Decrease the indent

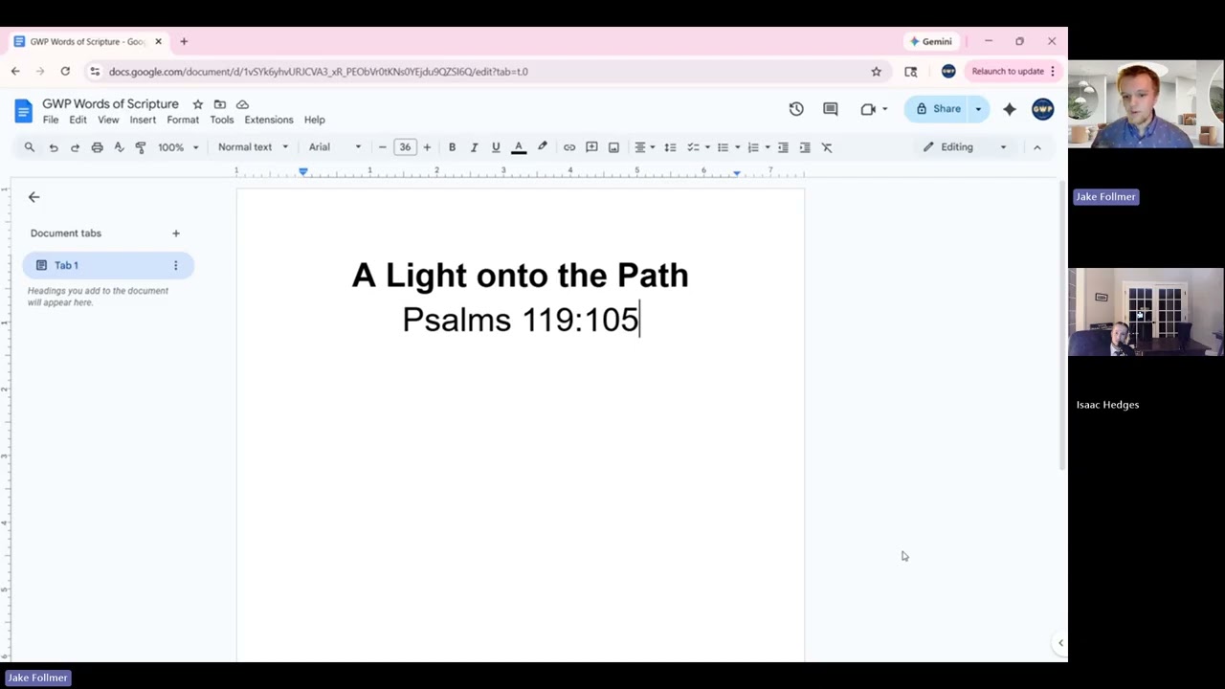coord(783,147)
